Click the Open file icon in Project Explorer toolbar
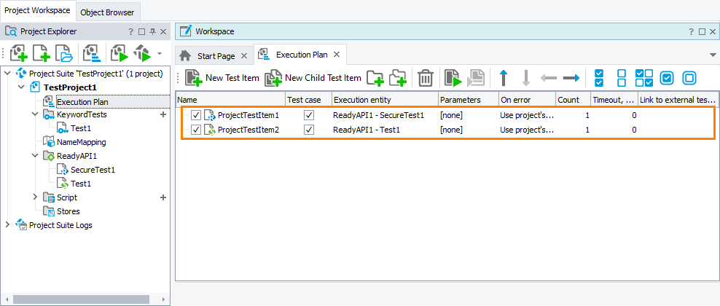This screenshot has width=720, height=306. point(65,54)
